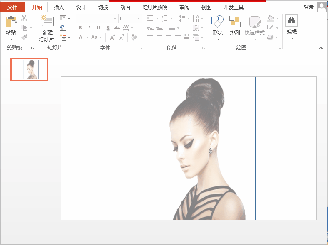The height and width of the screenshot is (245, 328).
Task: Switch to the 设计 Design tab
Action: [x=81, y=7]
